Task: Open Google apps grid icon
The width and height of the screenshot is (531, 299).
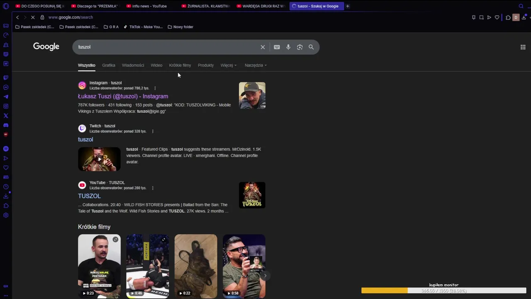Action: 523,47
